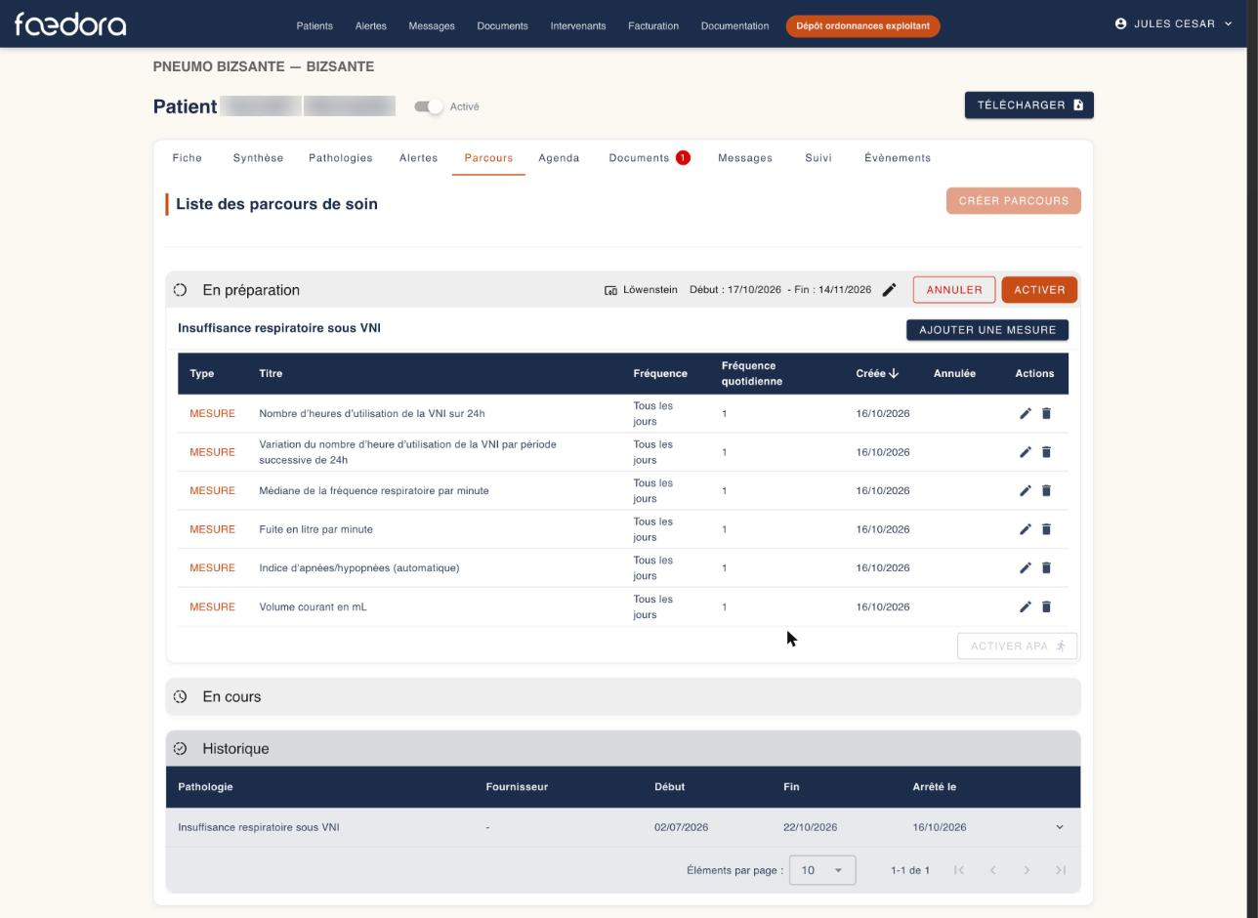Viewport: 1258px width, 918px height.
Task: Delete the 'Fuite en litre par minute' measure
Action: pos(1046,529)
